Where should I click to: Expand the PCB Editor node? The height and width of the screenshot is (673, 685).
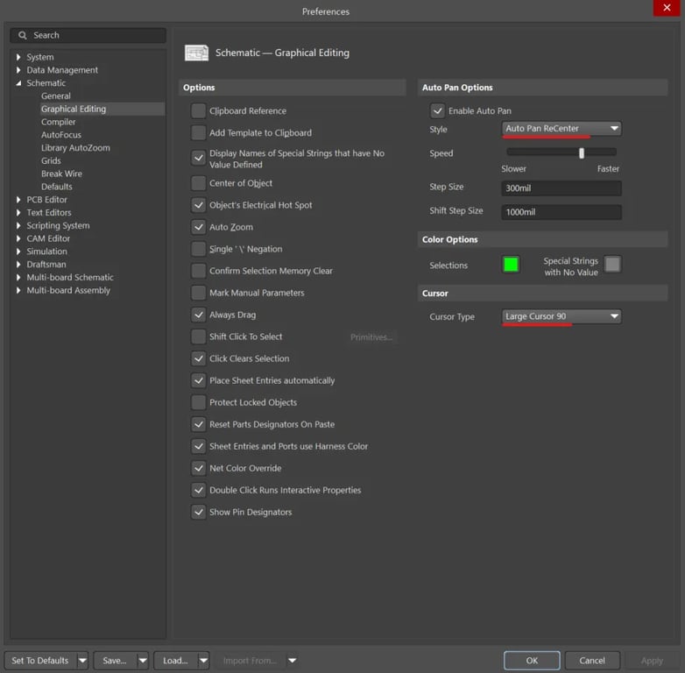18,200
